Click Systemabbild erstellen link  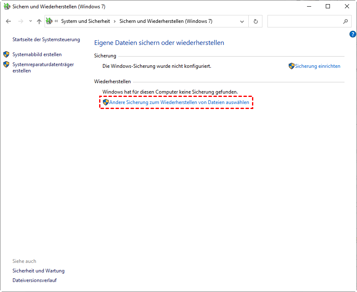point(37,54)
